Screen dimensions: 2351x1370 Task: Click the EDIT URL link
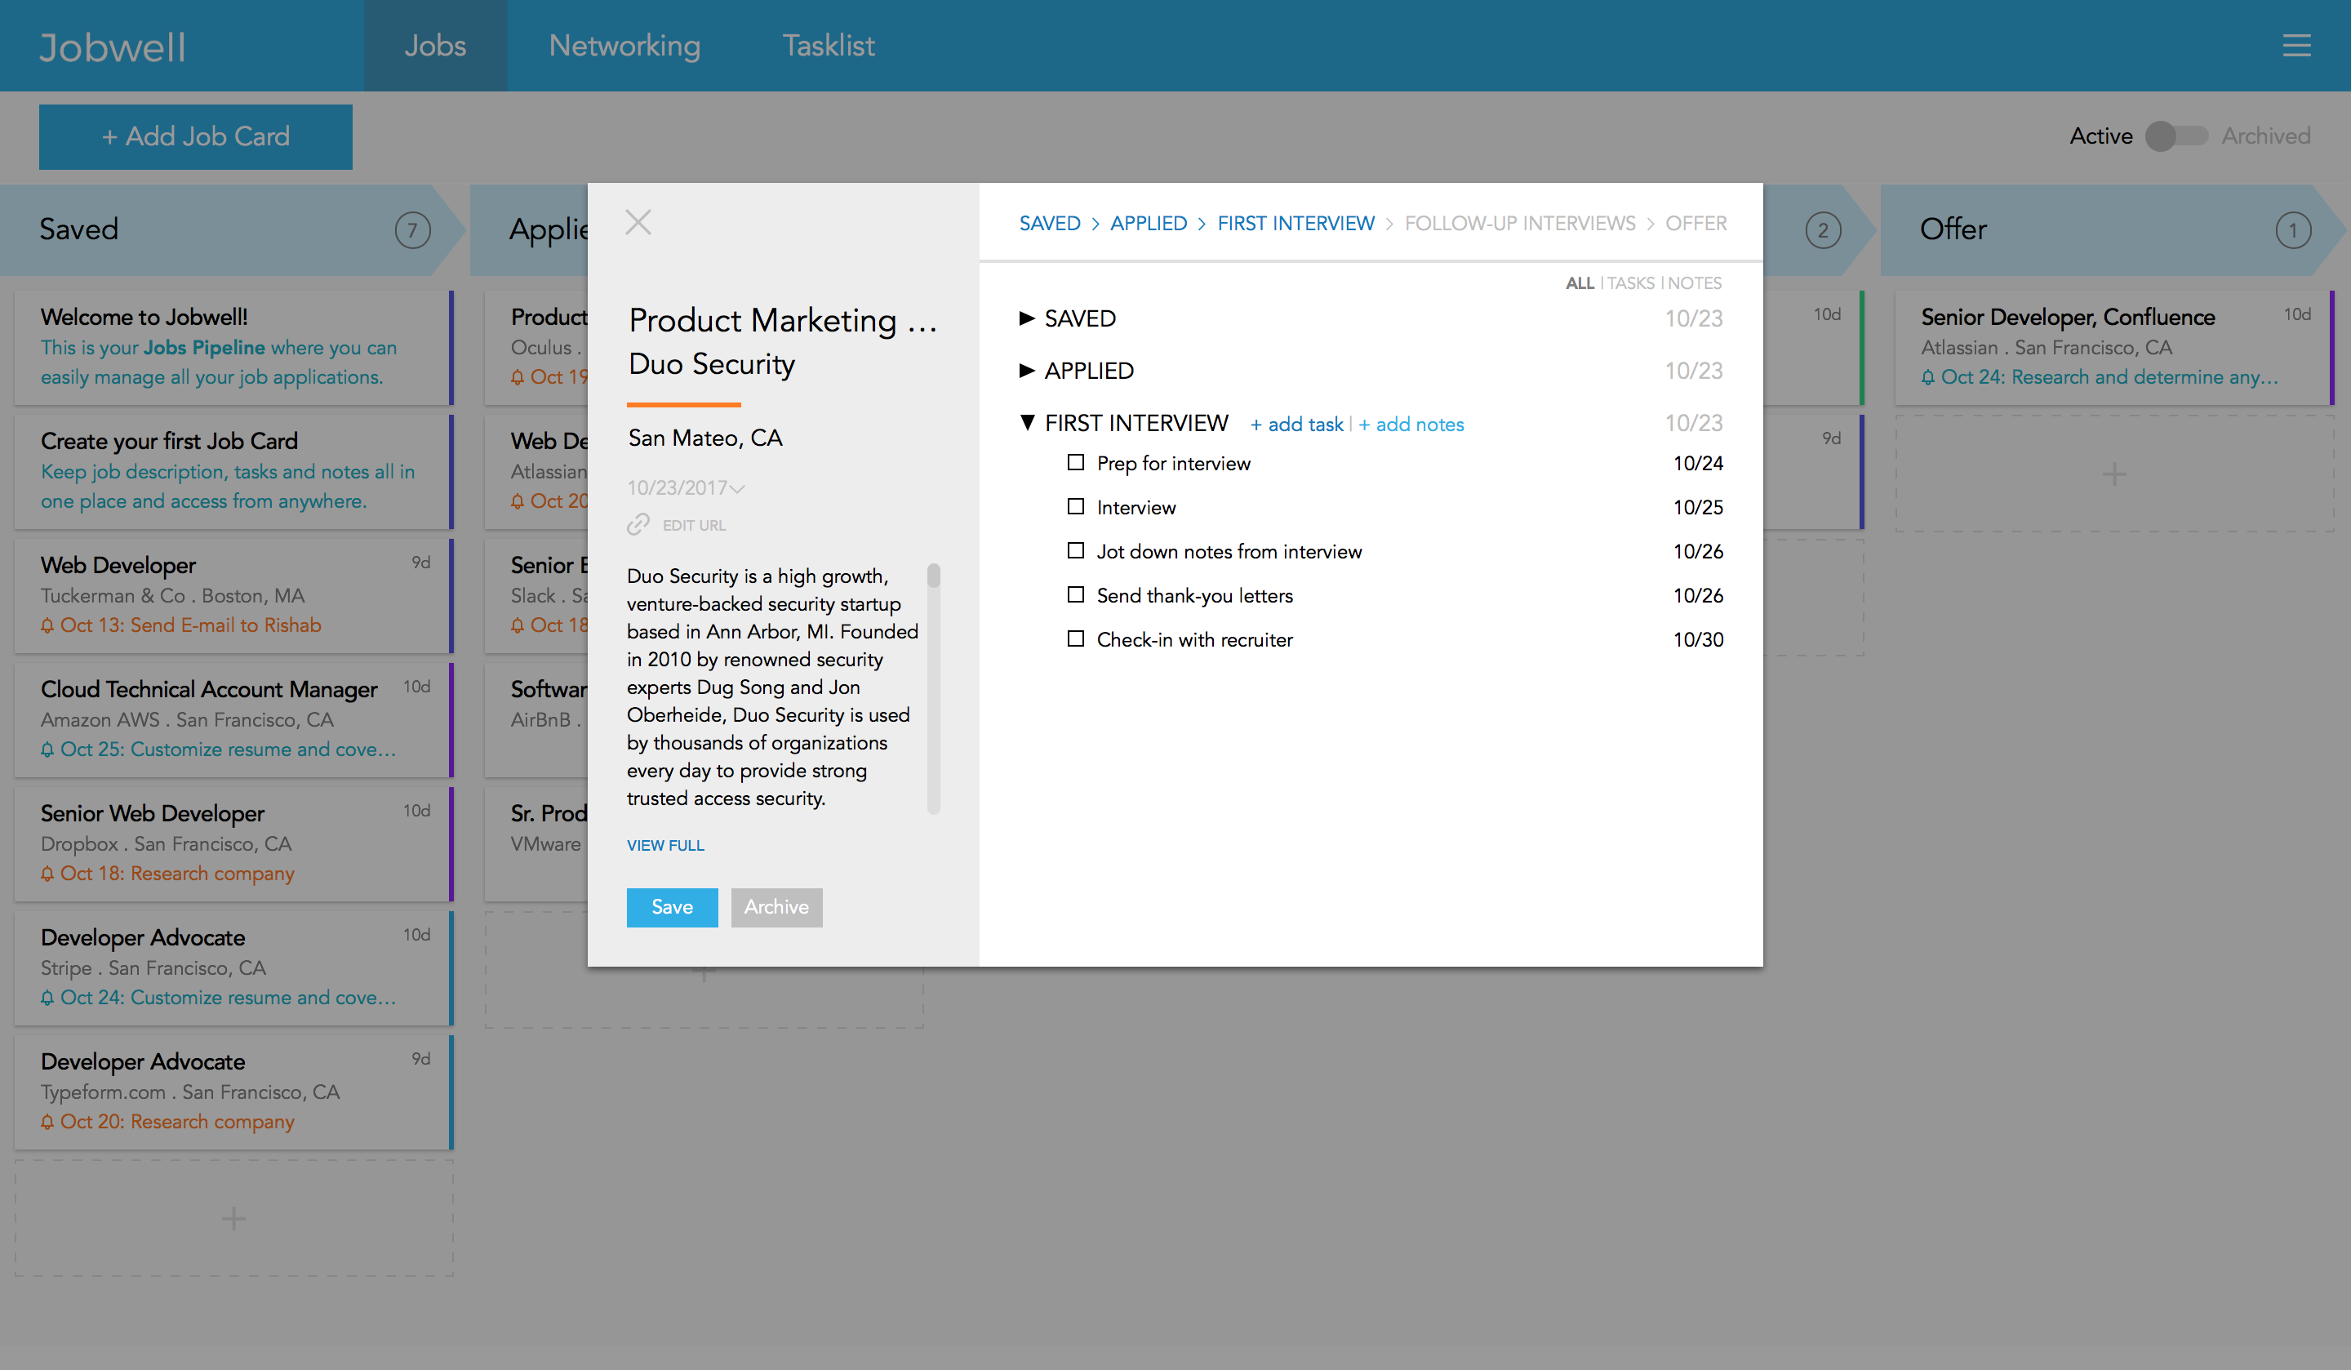pos(694,526)
